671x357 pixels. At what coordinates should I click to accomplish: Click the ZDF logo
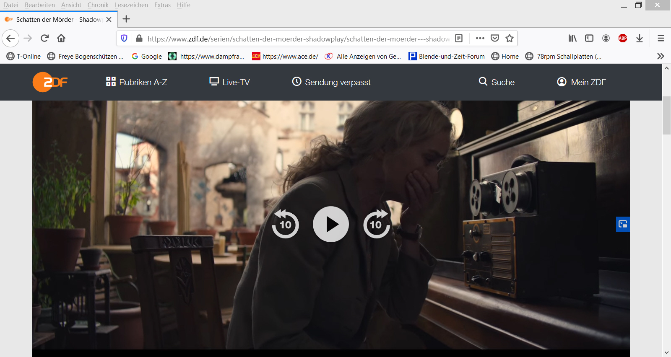pos(50,82)
